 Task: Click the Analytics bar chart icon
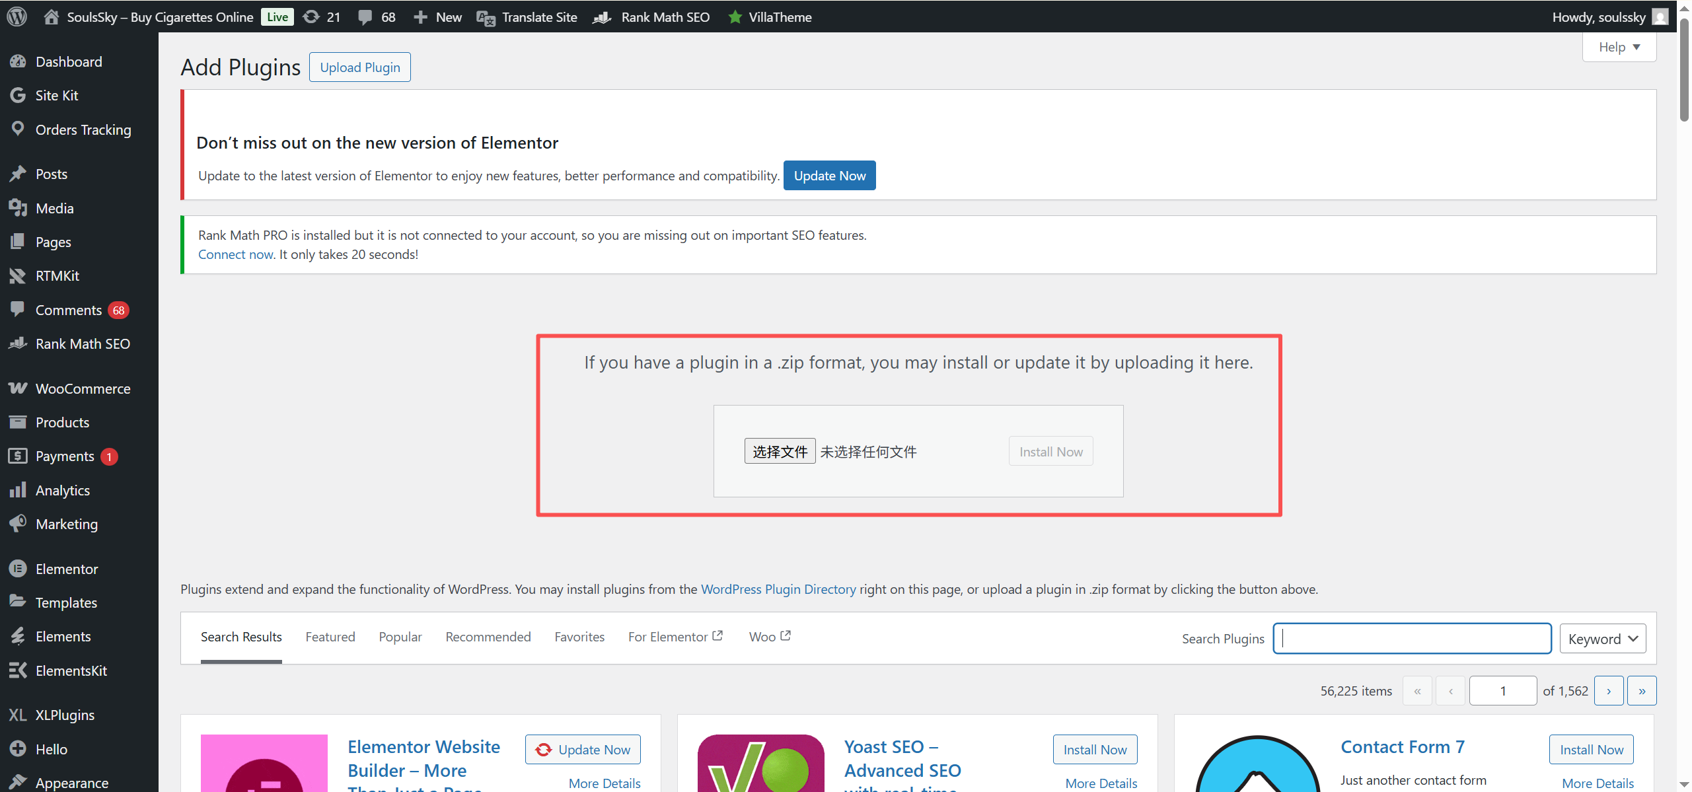pos(18,490)
